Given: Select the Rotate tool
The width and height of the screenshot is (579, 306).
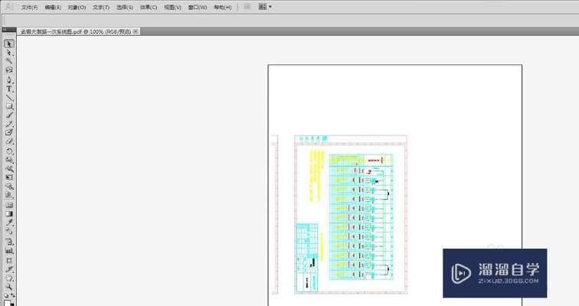Looking at the screenshot, I should pyautogui.click(x=9, y=151).
